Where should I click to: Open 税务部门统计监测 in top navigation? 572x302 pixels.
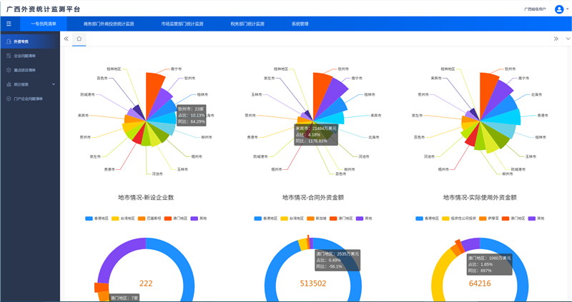click(x=247, y=24)
